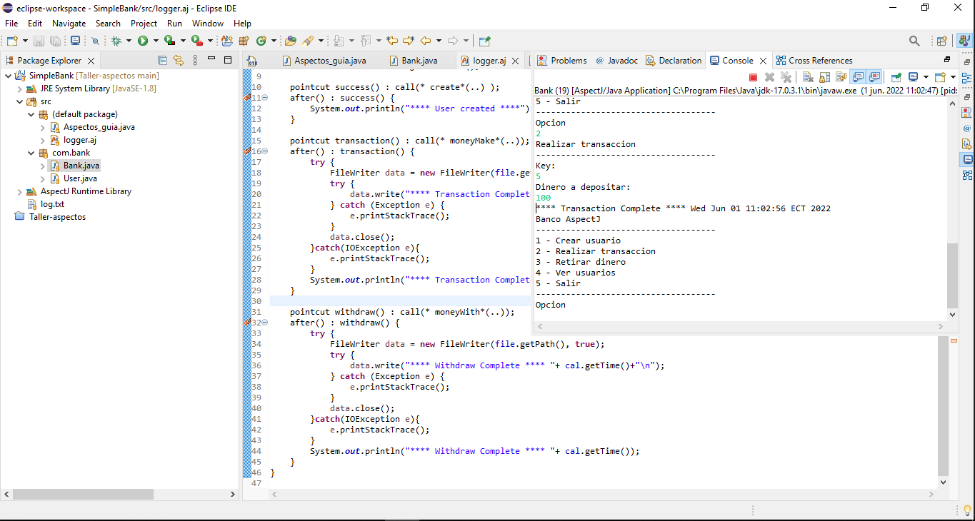Open the Window menu
The height and width of the screenshot is (521, 975).
point(208,24)
